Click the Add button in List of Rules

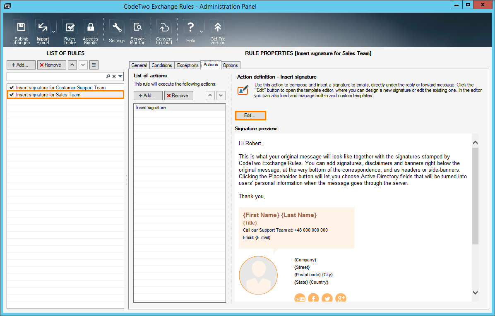click(21, 65)
